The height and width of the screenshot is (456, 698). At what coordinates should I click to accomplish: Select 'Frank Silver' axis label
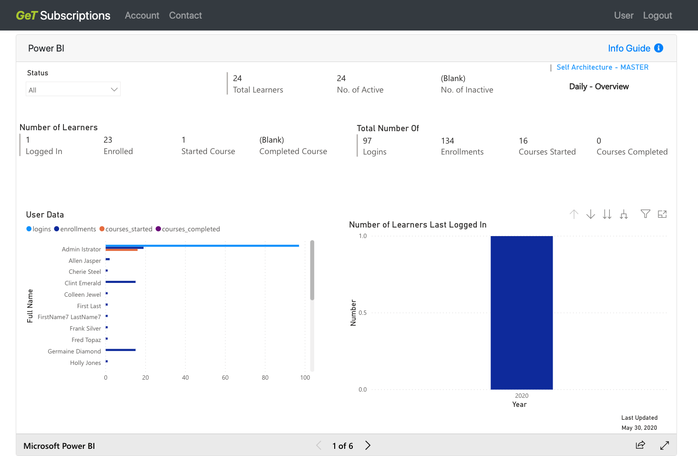tap(85, 329)
